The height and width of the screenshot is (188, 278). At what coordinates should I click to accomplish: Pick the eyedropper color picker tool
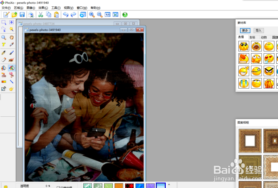click(11, 44)
